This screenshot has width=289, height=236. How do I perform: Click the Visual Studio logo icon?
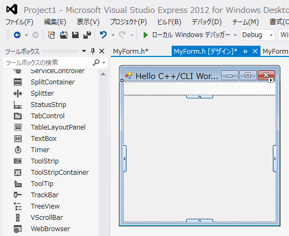click(12, 9)
